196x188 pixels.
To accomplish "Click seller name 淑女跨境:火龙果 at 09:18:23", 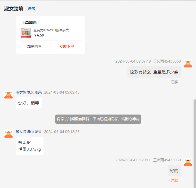I will click(x=29, y=132).
